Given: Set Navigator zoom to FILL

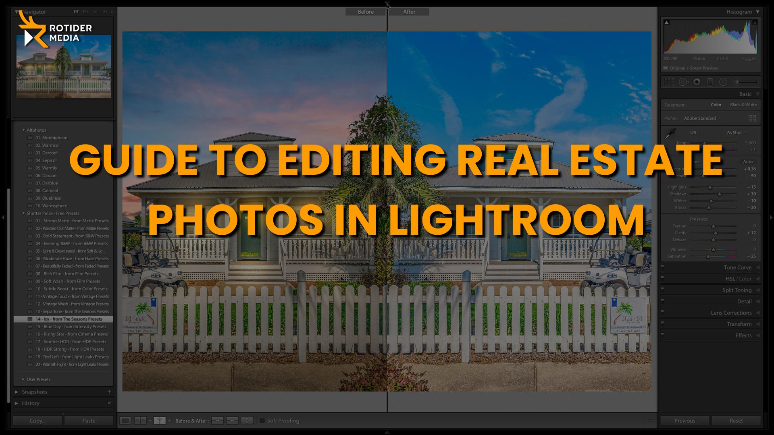Looking at the screenshot, I should coord(86,12).
